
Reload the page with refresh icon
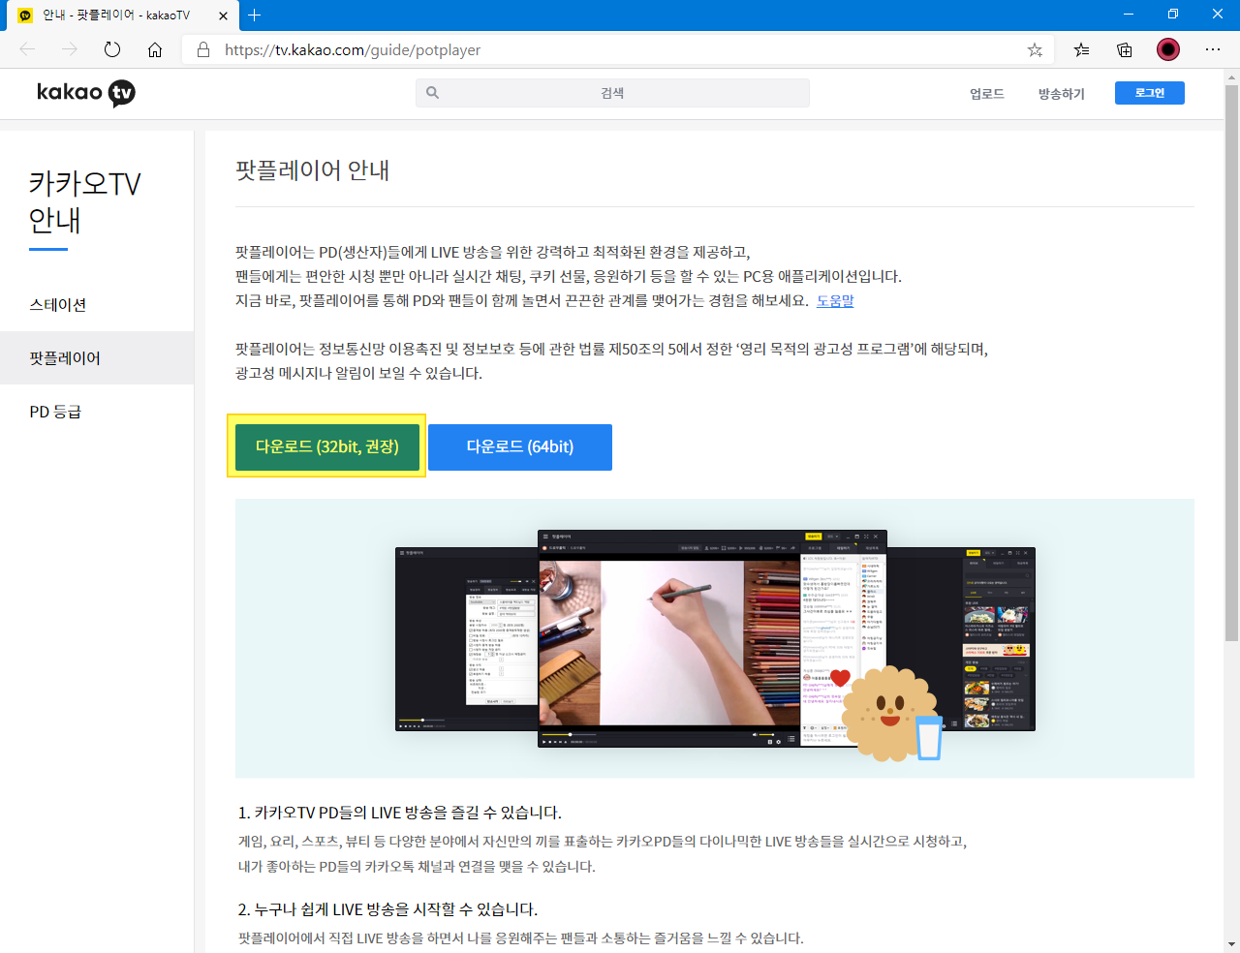click(112, 49)
